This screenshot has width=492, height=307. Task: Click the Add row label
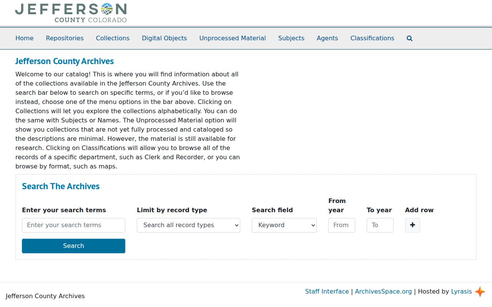pyautogui.click(x=419, y=210)
